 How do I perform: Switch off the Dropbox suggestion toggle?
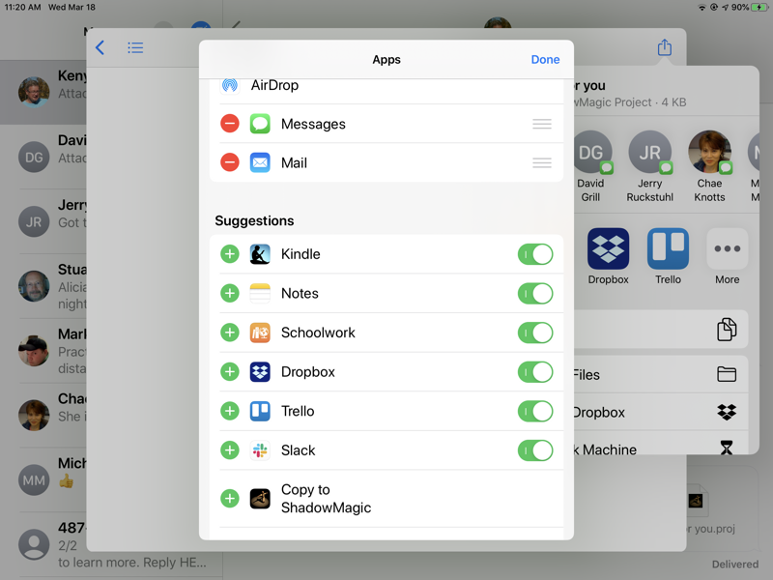click(x=535, y=372)
